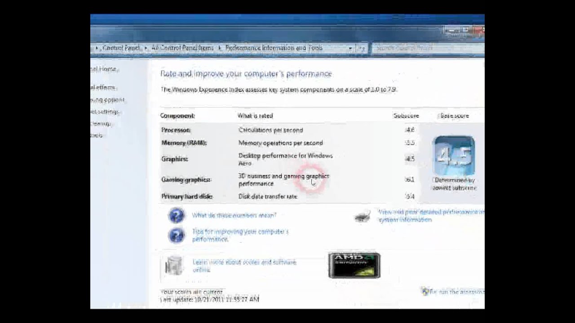Open Adjust indexing options sidebar link
This screenshot has width=575, height=323.
[107, 100]
